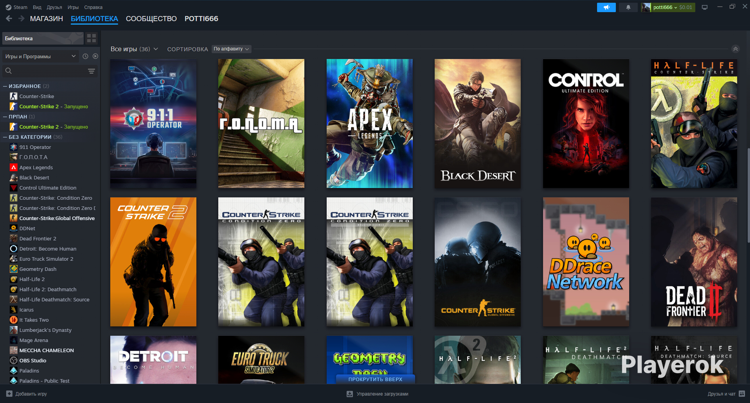Open the По алфавиту sorting dropdown
Viewport: 750px width, 403px height.
231,49
